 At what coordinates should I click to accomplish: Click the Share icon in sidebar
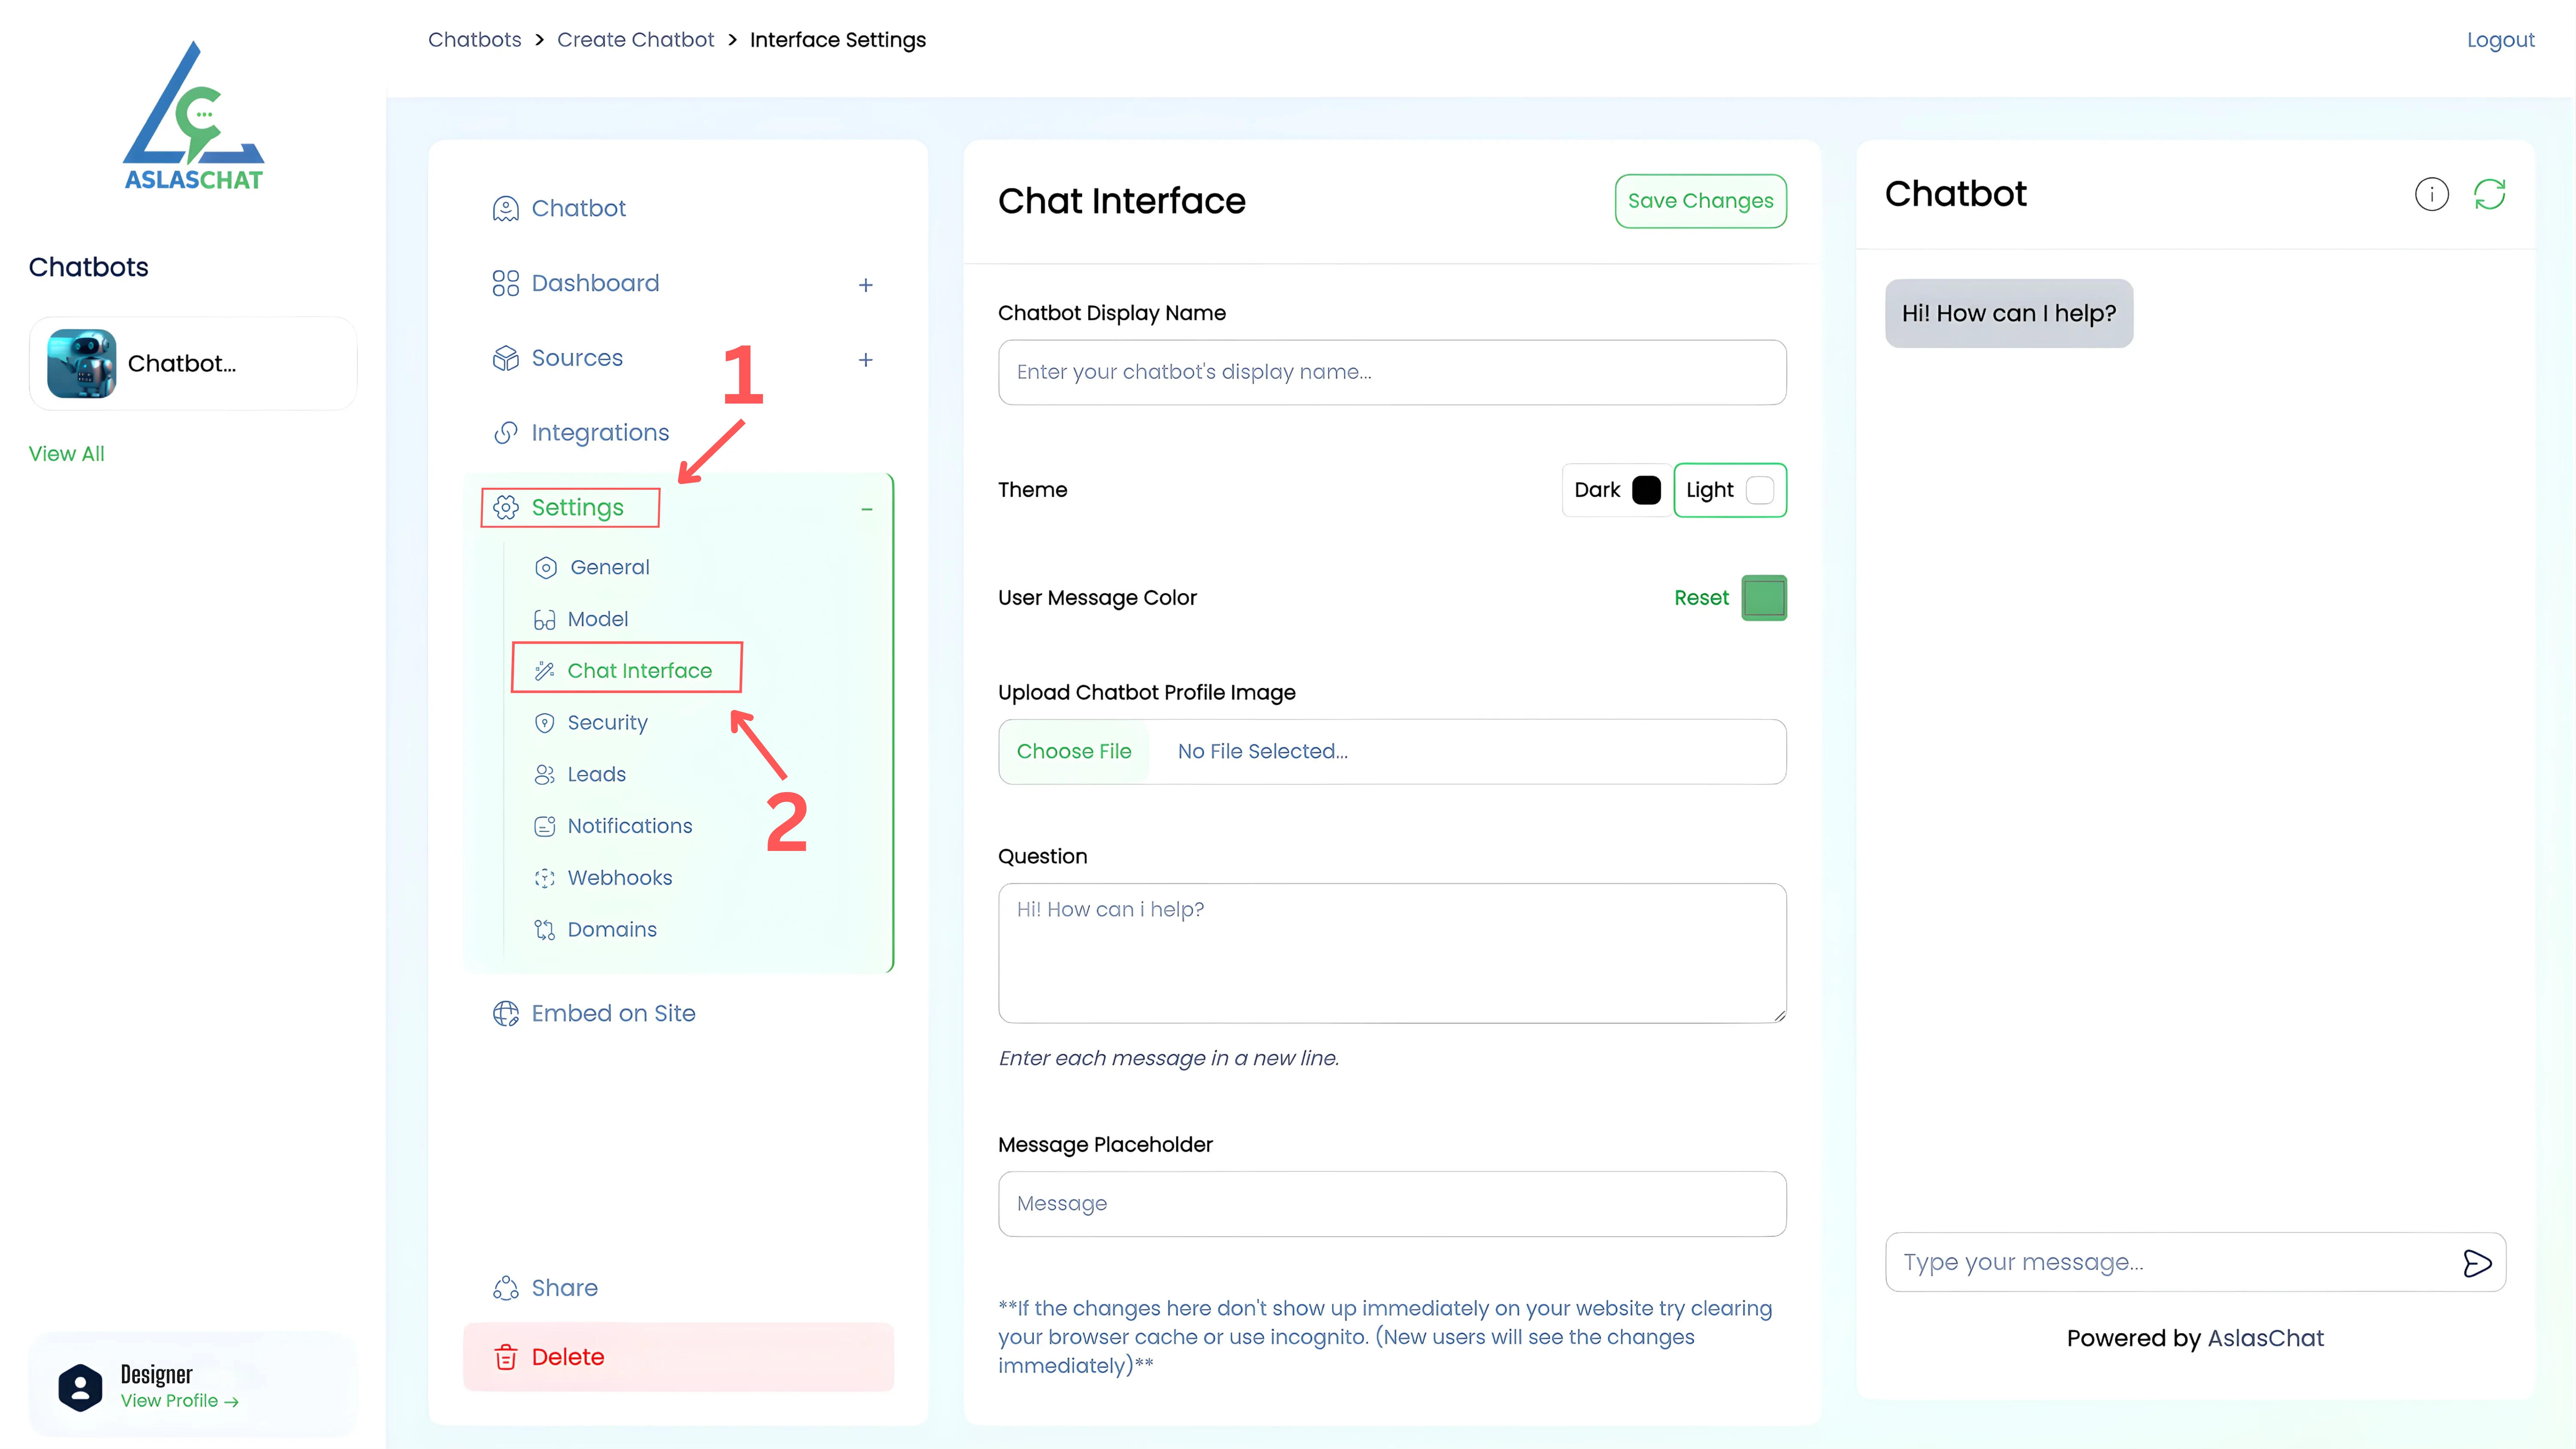[x=506, y=1288]
